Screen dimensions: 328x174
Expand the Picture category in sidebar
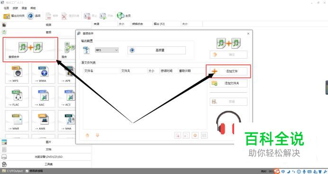(46, 142)
